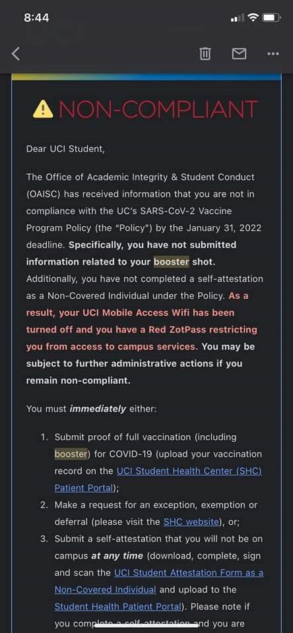Tap highlighted 'booster' in list item one

pos(71,454)
